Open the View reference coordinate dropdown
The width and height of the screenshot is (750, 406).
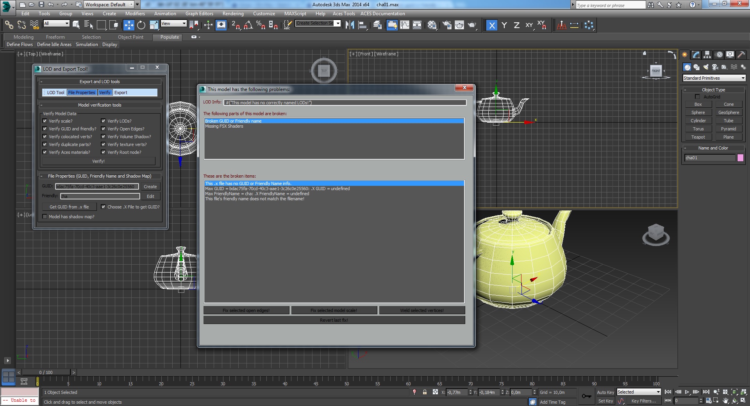pos(173,23)
